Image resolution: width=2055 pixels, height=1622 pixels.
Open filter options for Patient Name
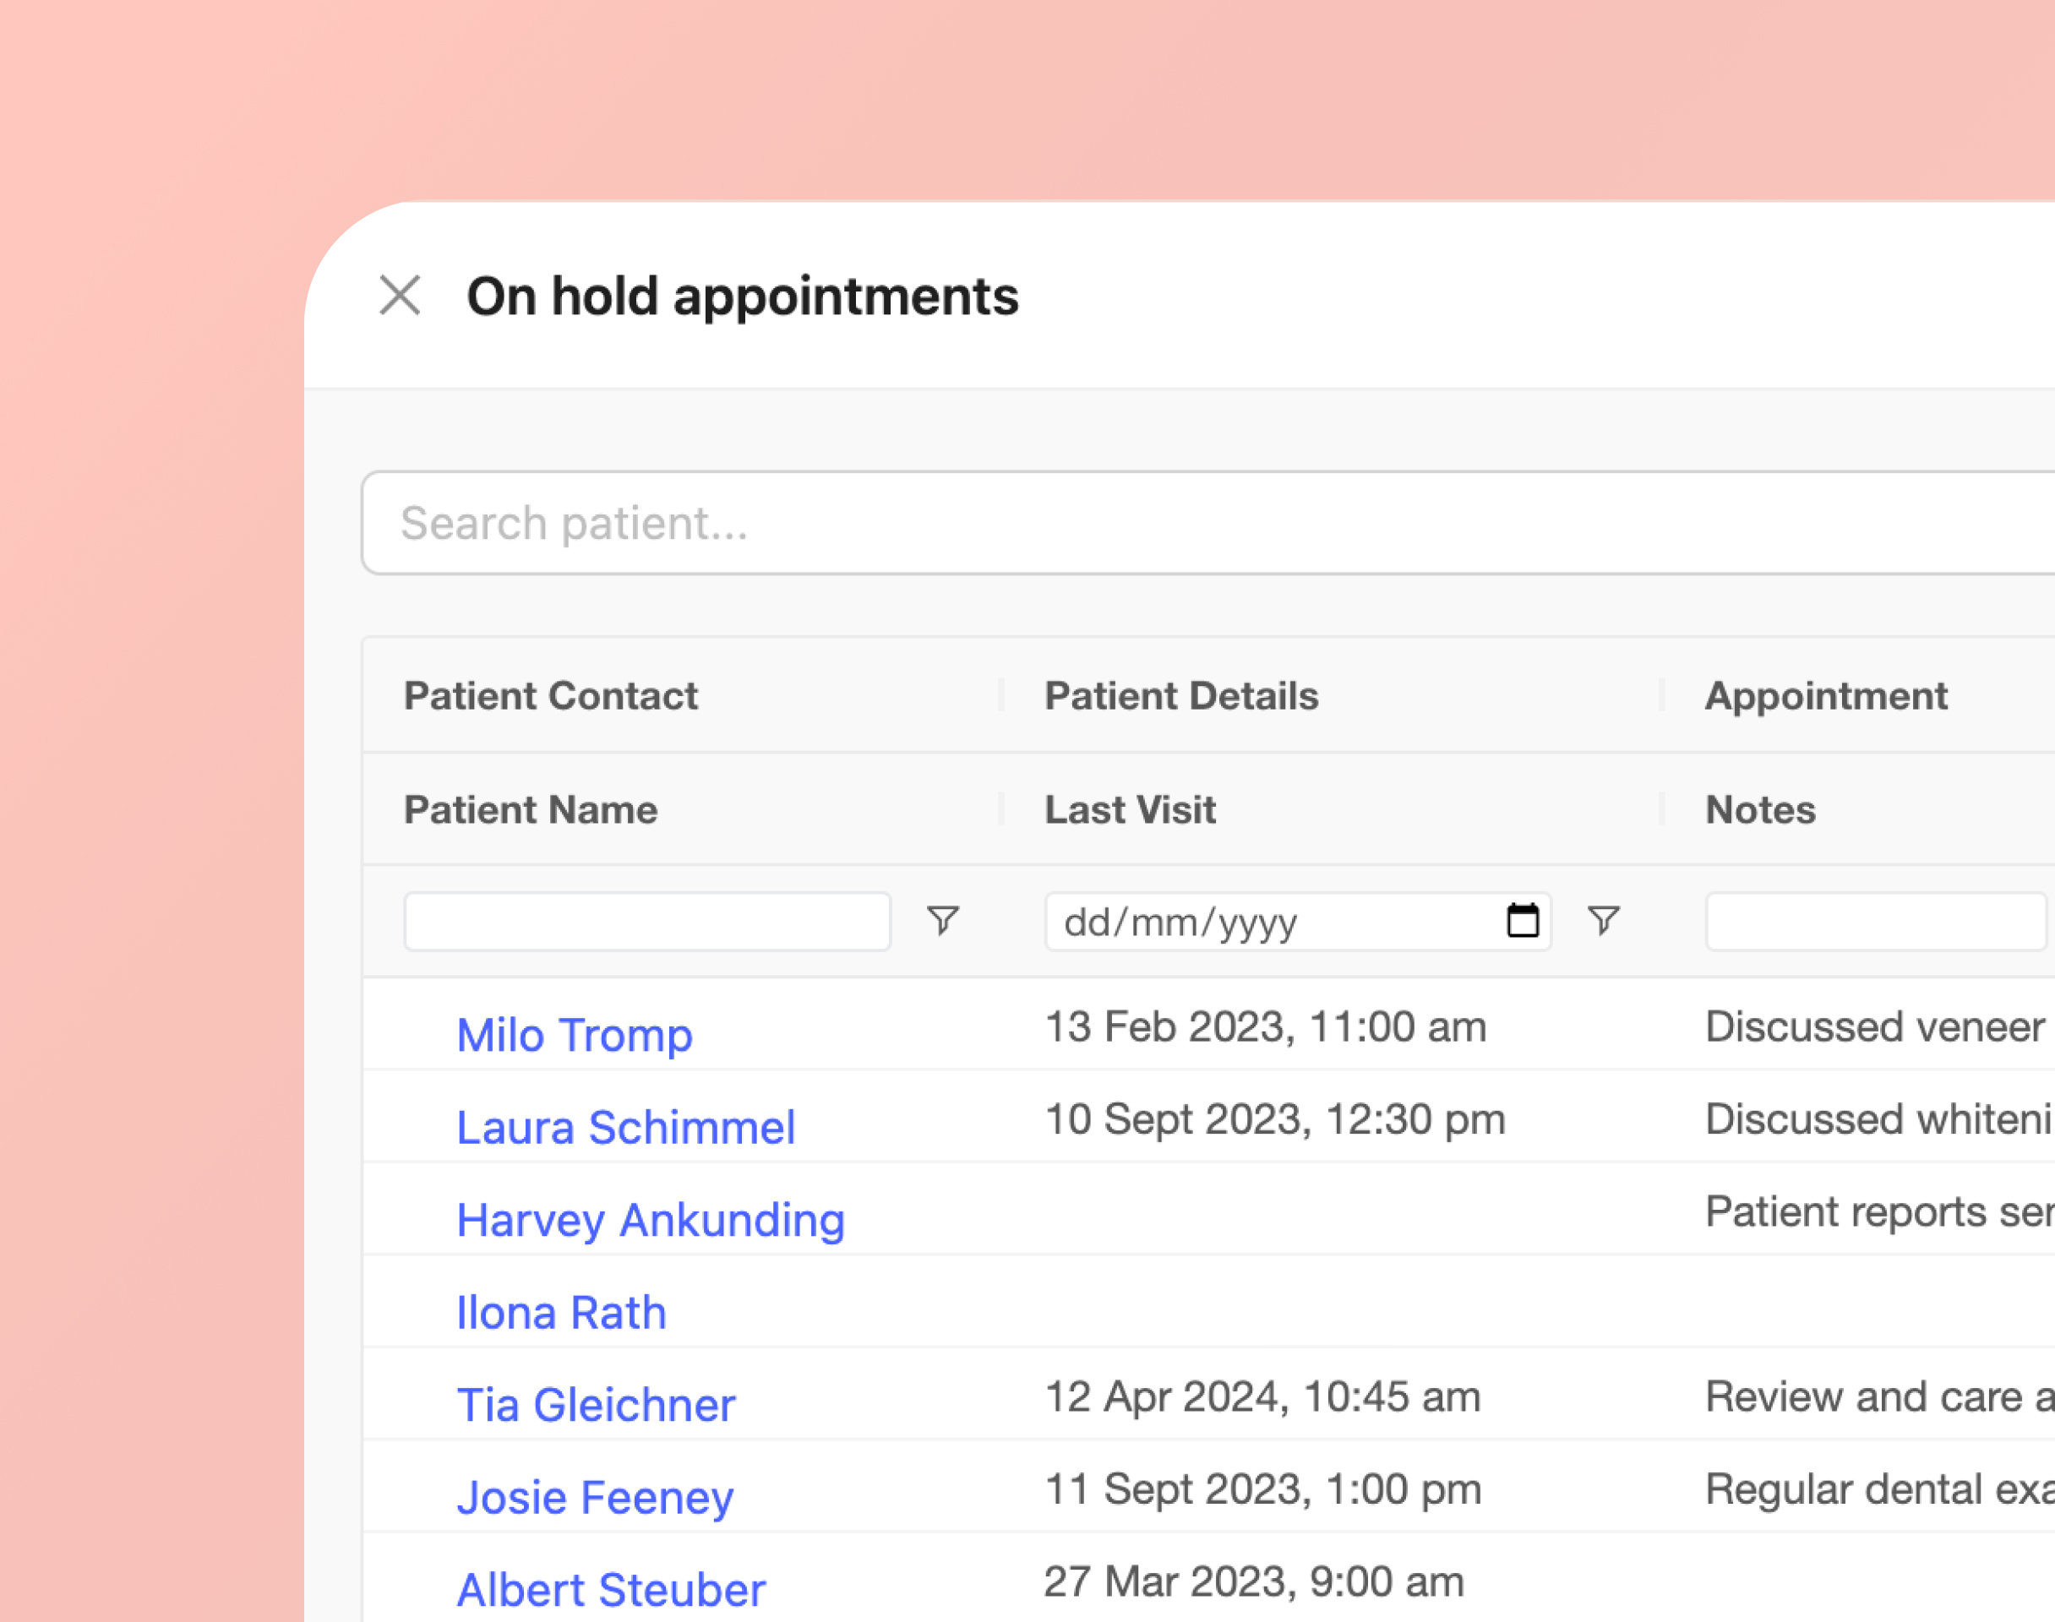pos(943,920)
